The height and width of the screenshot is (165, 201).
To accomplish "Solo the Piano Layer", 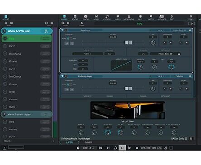I will tap(72, 43).
